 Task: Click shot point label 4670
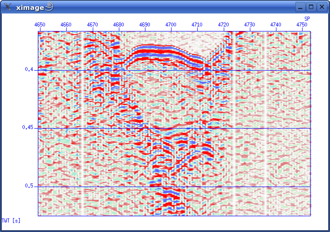[x=92, y=25]
